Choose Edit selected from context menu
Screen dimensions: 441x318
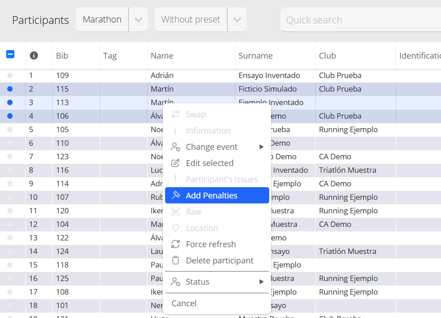coord(217,163)
